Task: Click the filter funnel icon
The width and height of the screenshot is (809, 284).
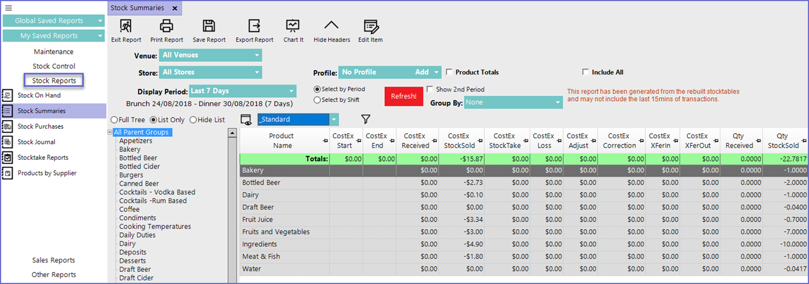Action: pos(365,119)
